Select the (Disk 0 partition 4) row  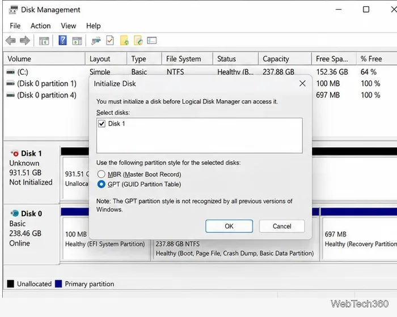pos(47,95)
